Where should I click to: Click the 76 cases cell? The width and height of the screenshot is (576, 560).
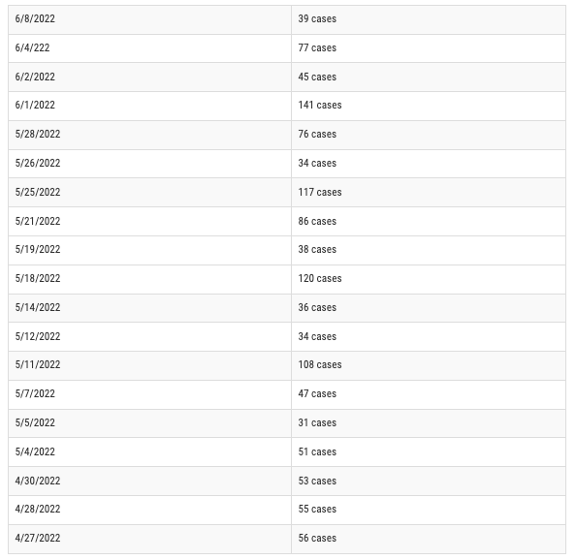[429, 135]
